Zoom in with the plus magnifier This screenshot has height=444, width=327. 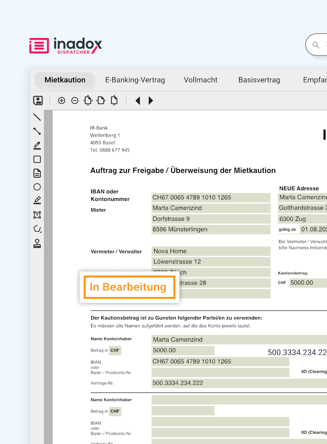62,100
